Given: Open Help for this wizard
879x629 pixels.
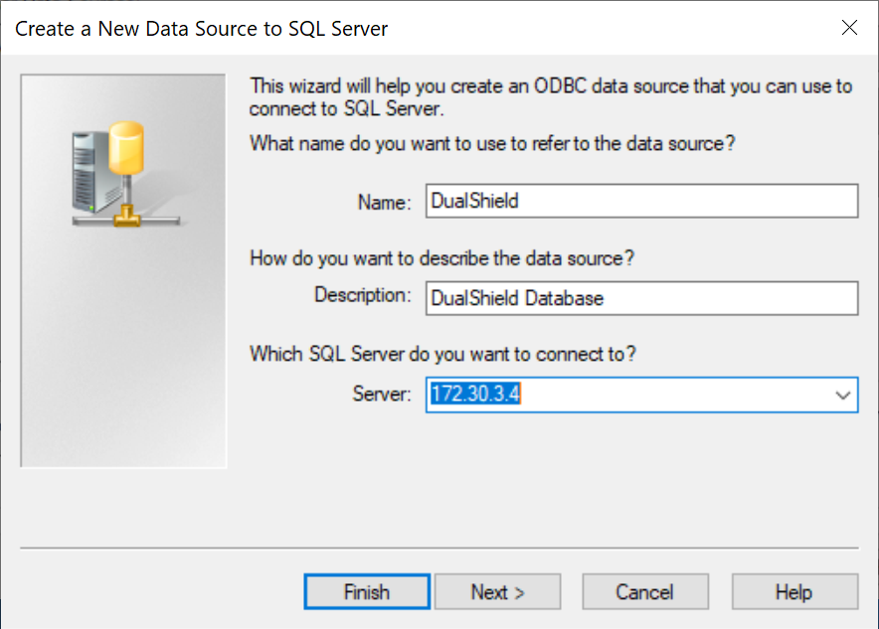Looking at the screenshot, I should coord(793,592).
